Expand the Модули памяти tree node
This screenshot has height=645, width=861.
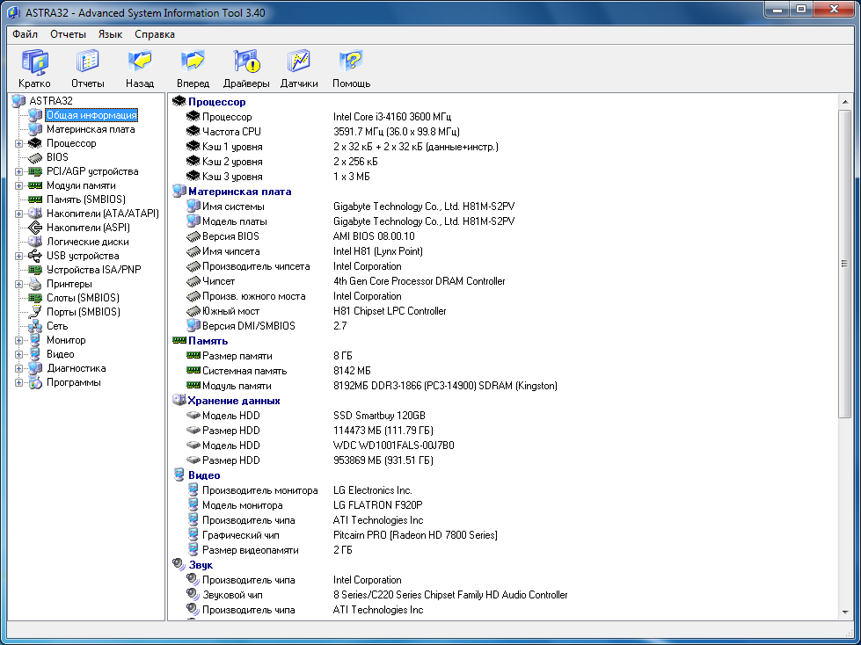[18, 185]
